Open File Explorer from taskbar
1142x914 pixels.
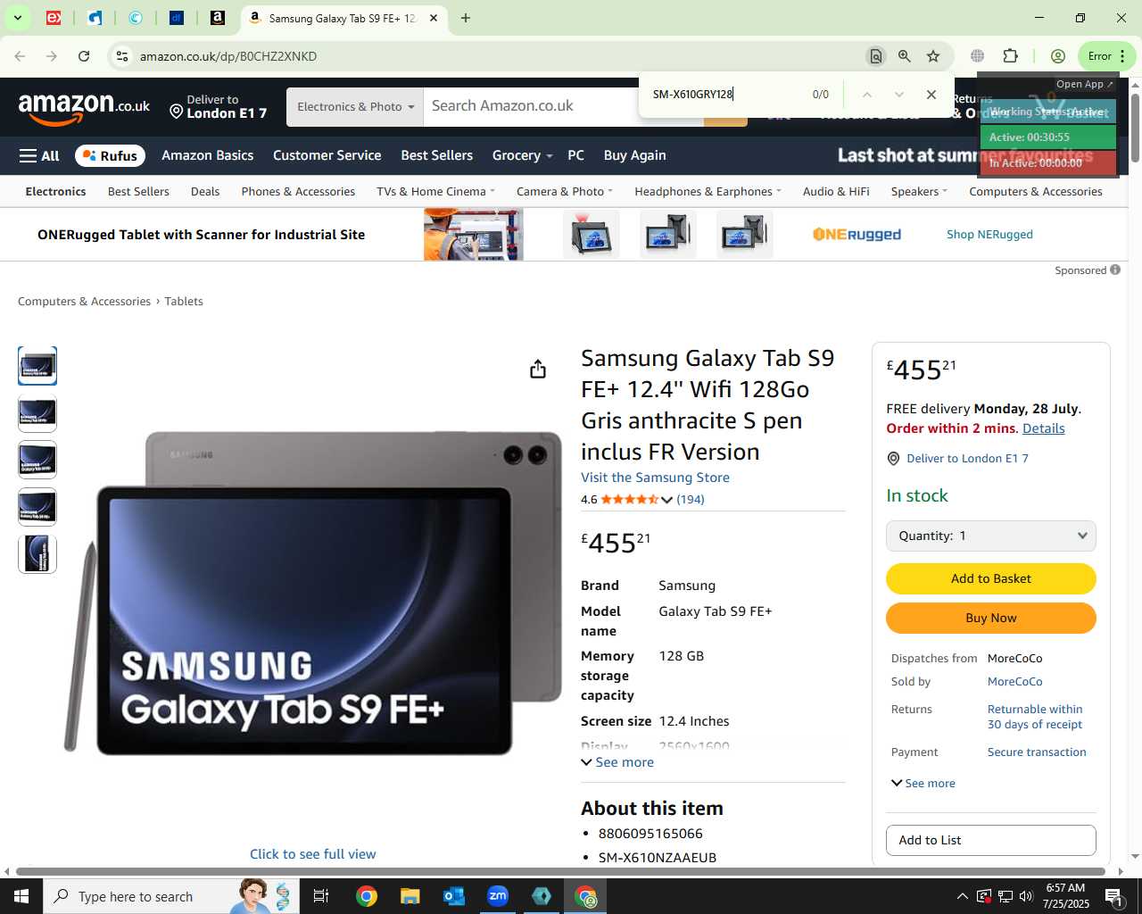(x=410, y=896)
